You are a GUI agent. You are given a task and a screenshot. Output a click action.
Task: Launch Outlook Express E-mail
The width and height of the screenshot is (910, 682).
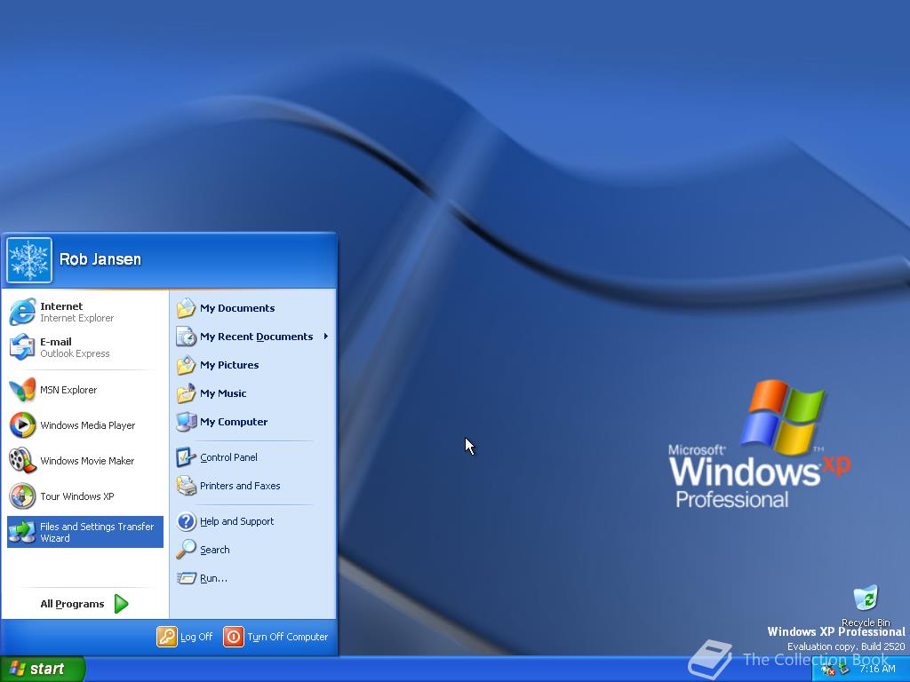point(85,347)
